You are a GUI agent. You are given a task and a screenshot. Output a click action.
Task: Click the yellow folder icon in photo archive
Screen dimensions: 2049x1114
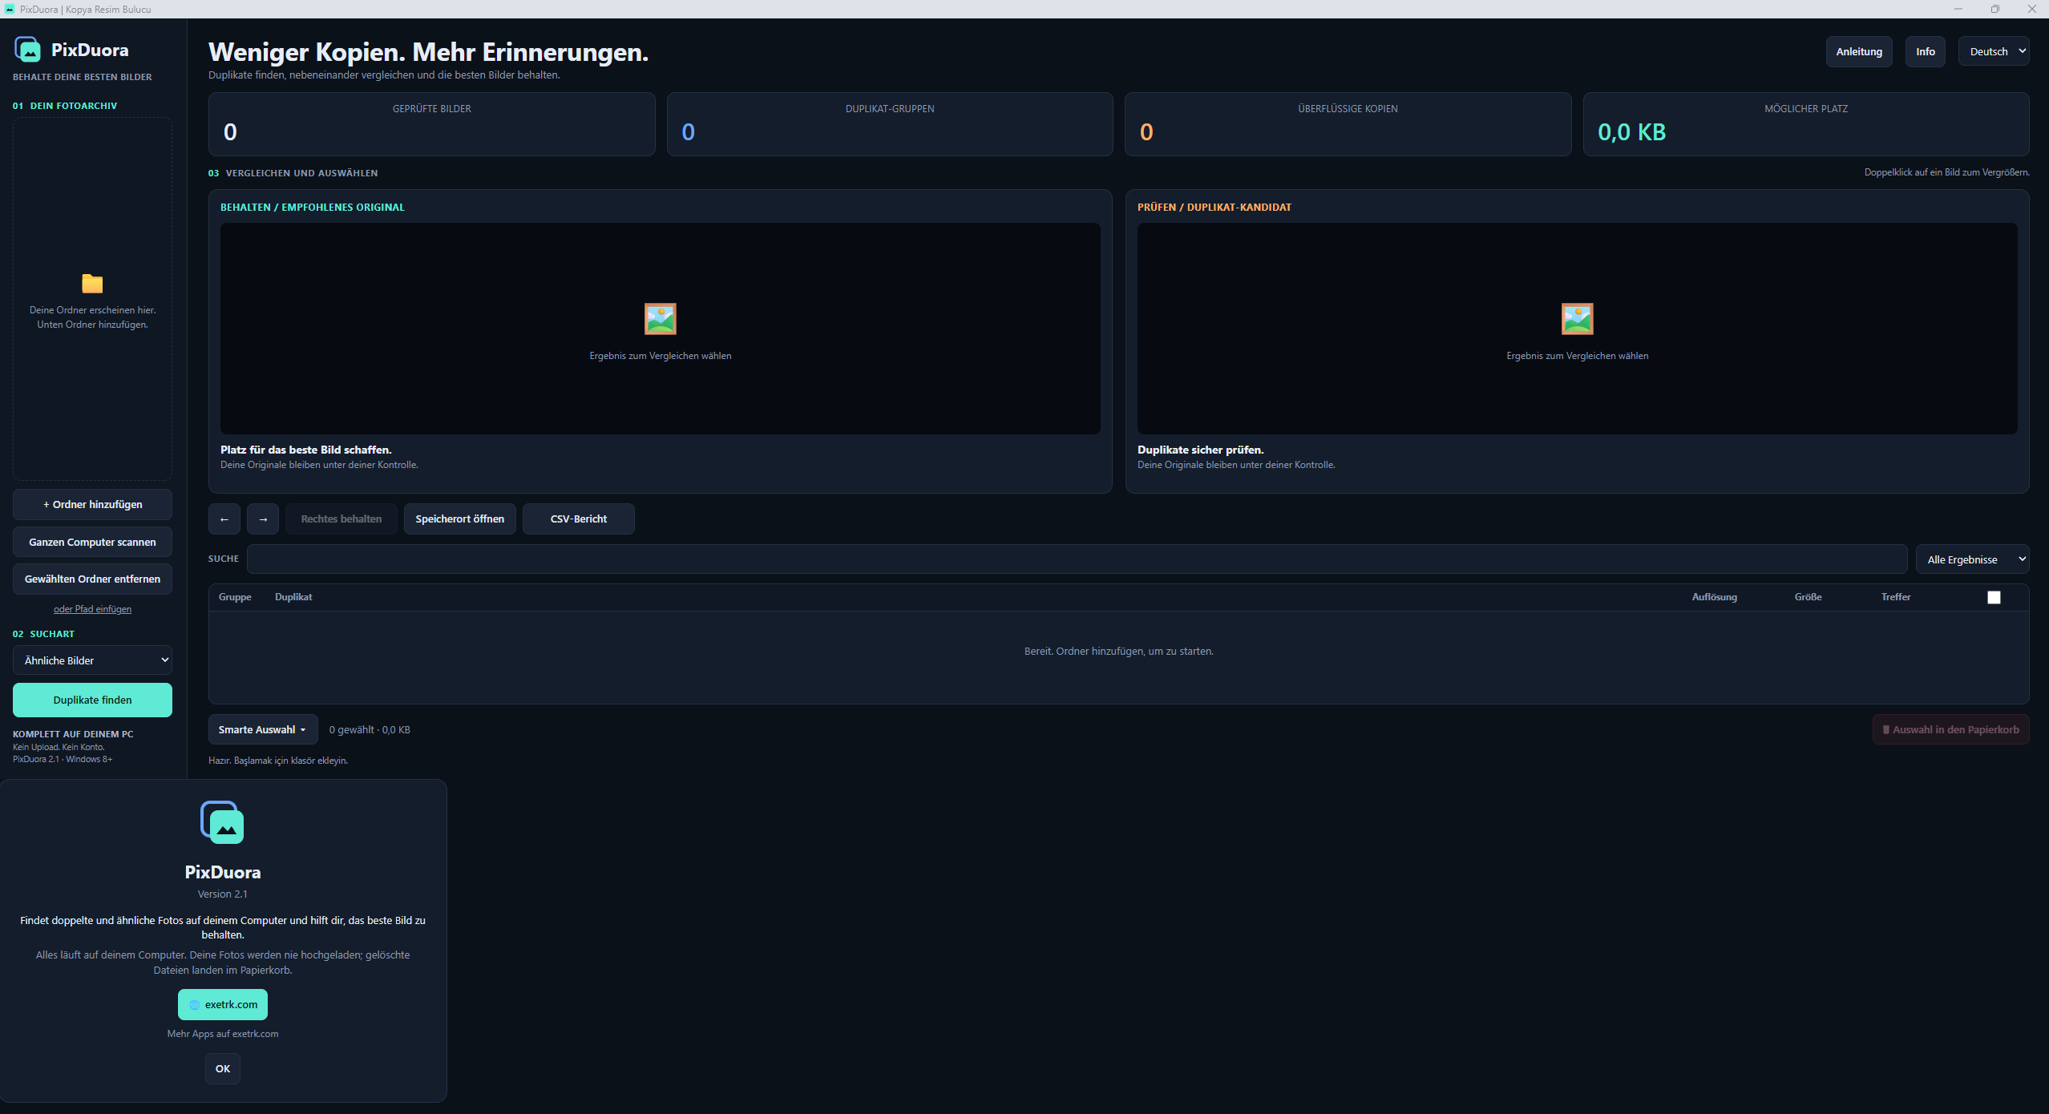point(92,284)
